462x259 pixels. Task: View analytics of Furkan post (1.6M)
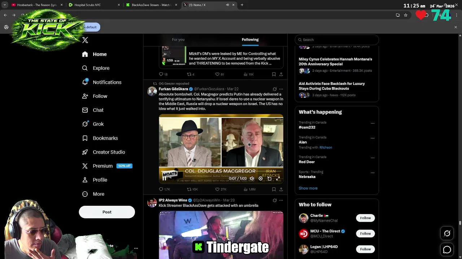pos(249,189)
